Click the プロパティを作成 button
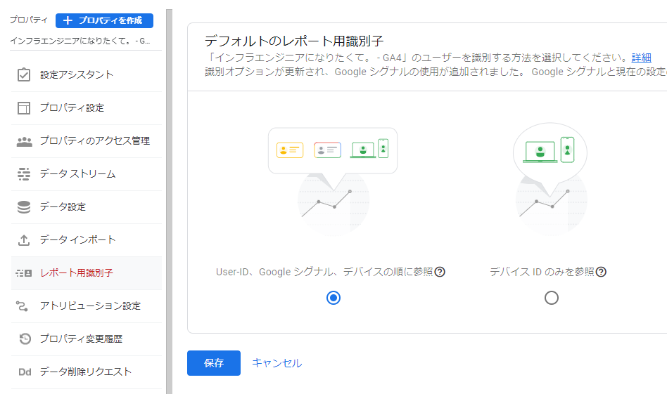The image size is (667, 394). click(104, 20)
